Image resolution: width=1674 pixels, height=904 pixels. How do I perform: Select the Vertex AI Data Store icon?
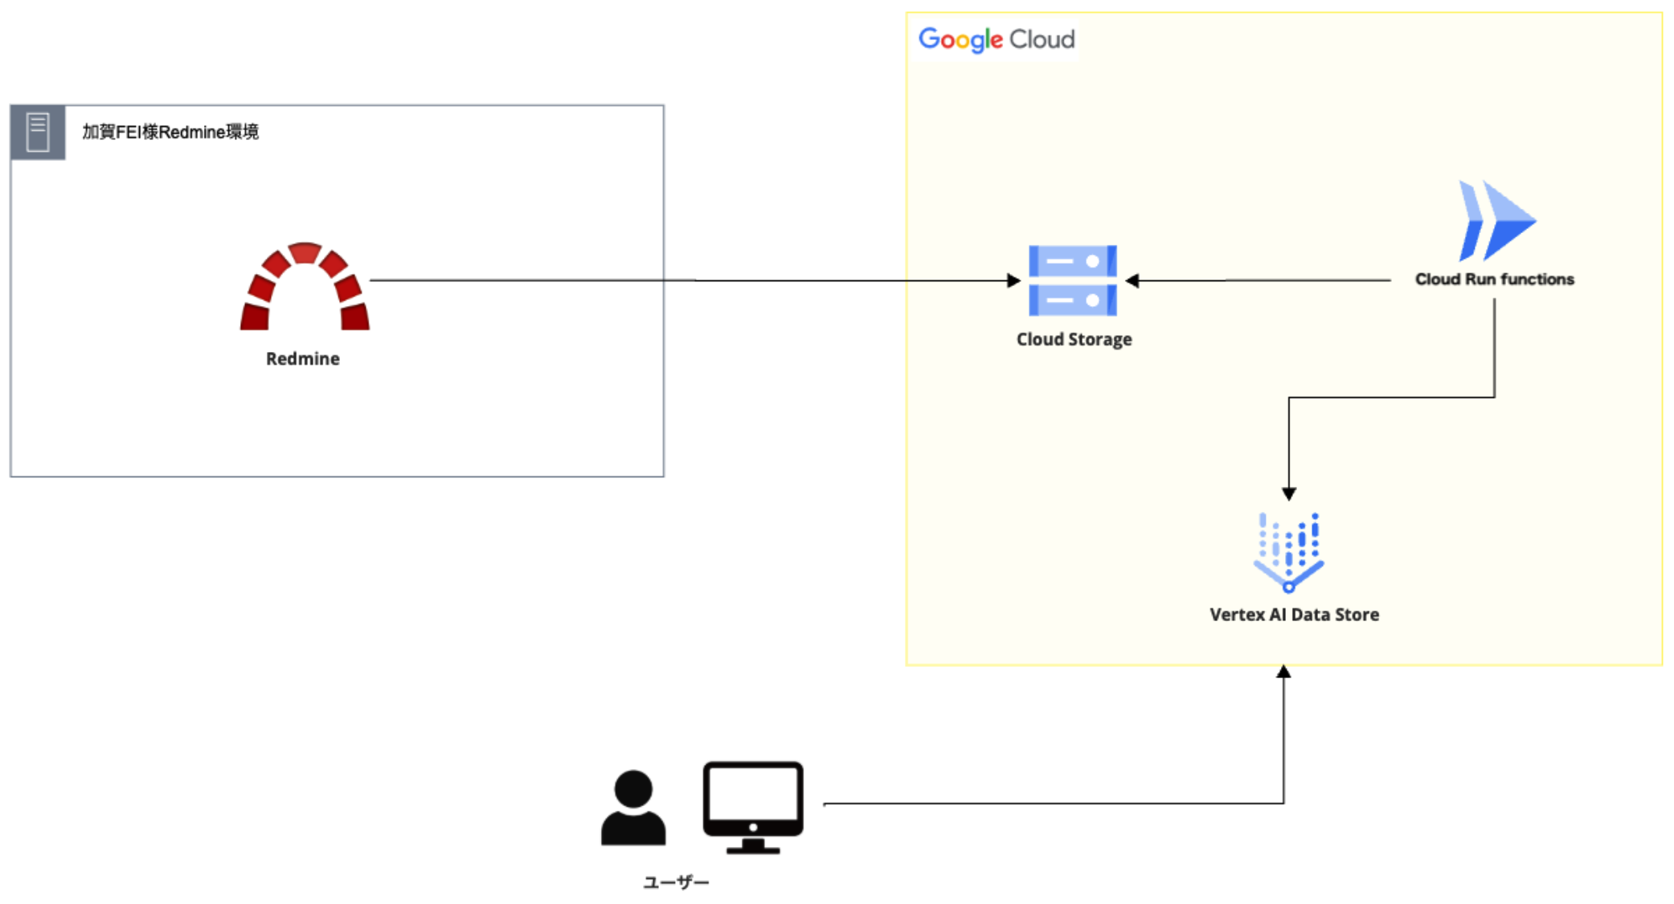point(1289,553)
